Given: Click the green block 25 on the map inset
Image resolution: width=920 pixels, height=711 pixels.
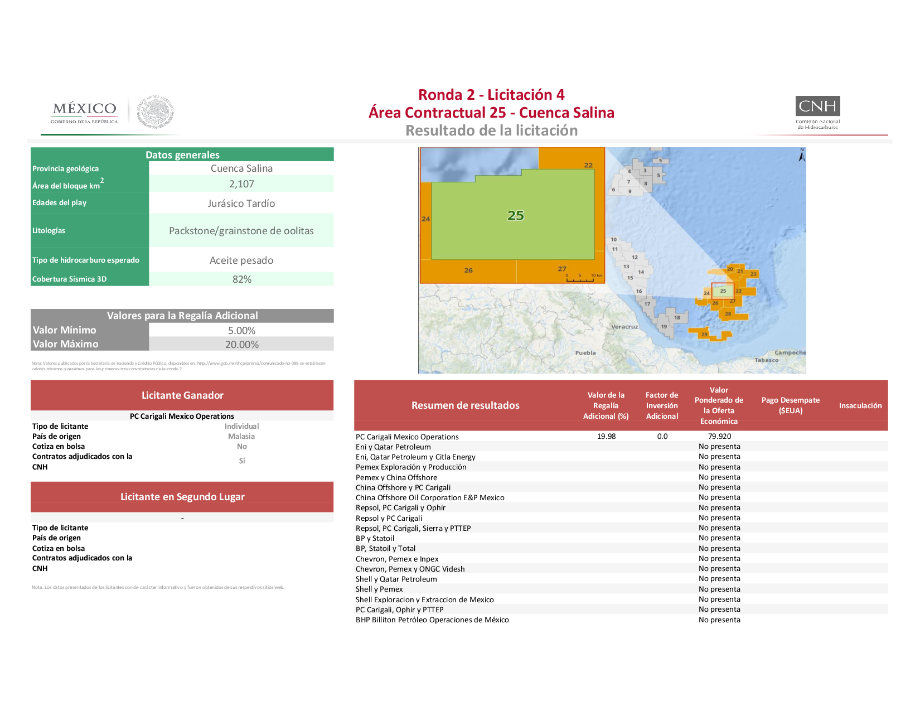Looking at the screenshot, I should coord(513,215).
